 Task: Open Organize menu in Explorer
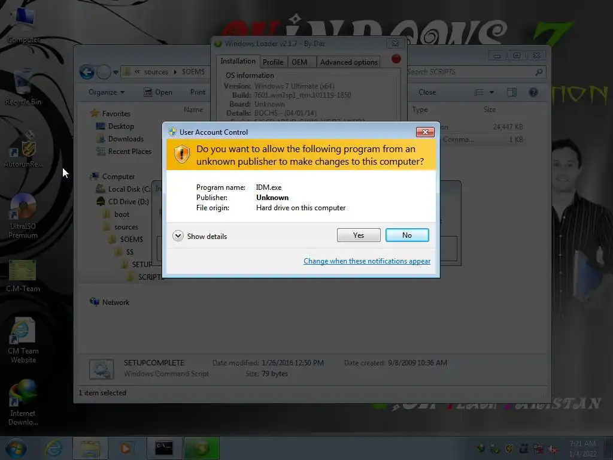pyautogui.click(x=107, y=92)
